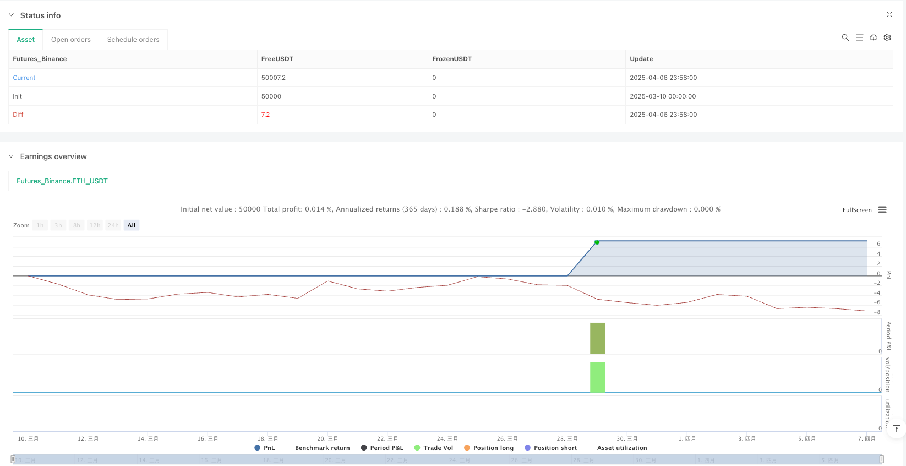Click the search icon in Status info
This screenshot has height=466, width=906.
click(x=845, y=37)
